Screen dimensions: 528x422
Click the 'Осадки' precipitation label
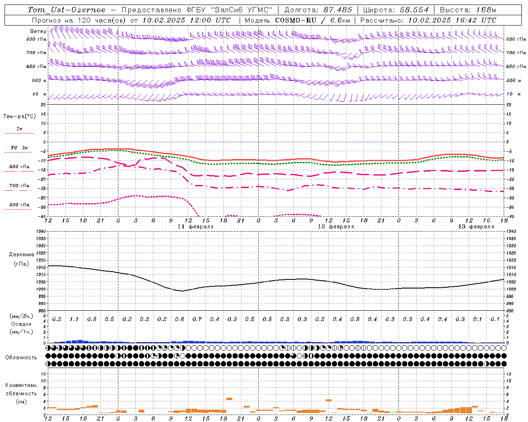[21, 324]
